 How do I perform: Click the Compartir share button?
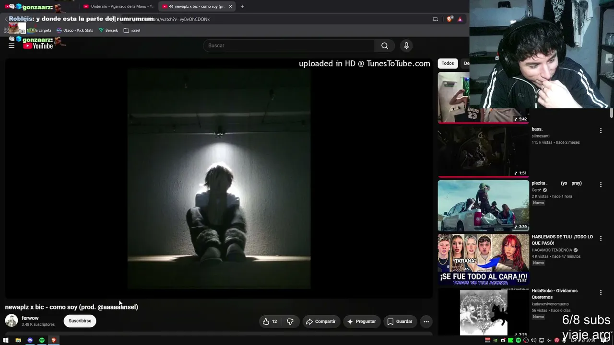tap(320, 322)
